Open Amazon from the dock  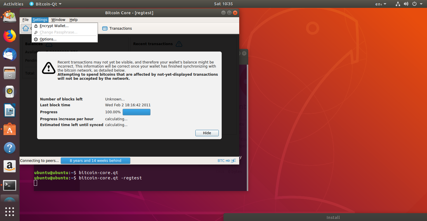10,167
